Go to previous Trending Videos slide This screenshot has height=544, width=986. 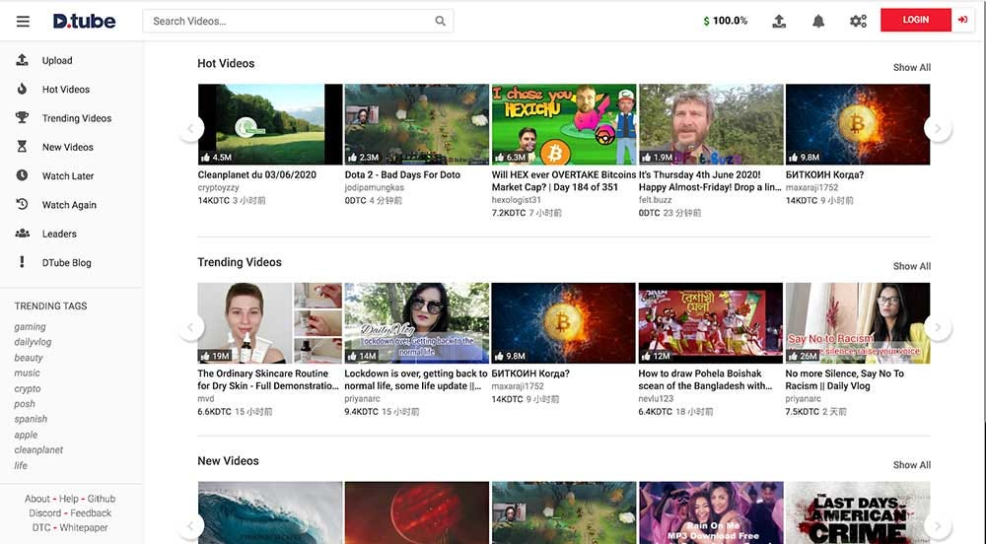pos(190,326)
